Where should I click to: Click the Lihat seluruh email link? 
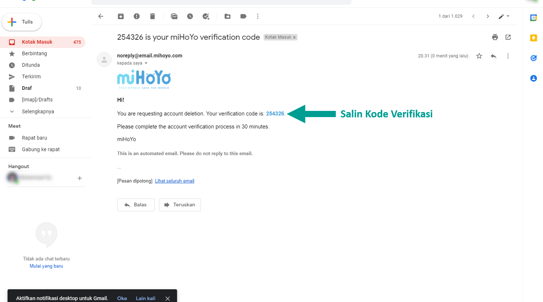(x=175, y=181)
